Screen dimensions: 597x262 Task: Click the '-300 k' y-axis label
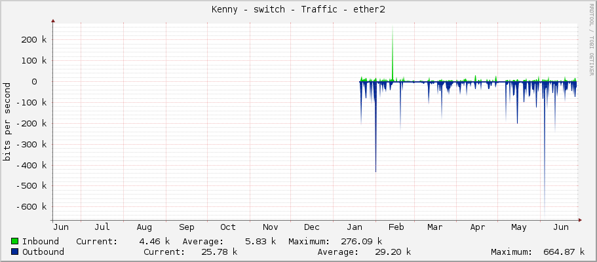point(31,144)
